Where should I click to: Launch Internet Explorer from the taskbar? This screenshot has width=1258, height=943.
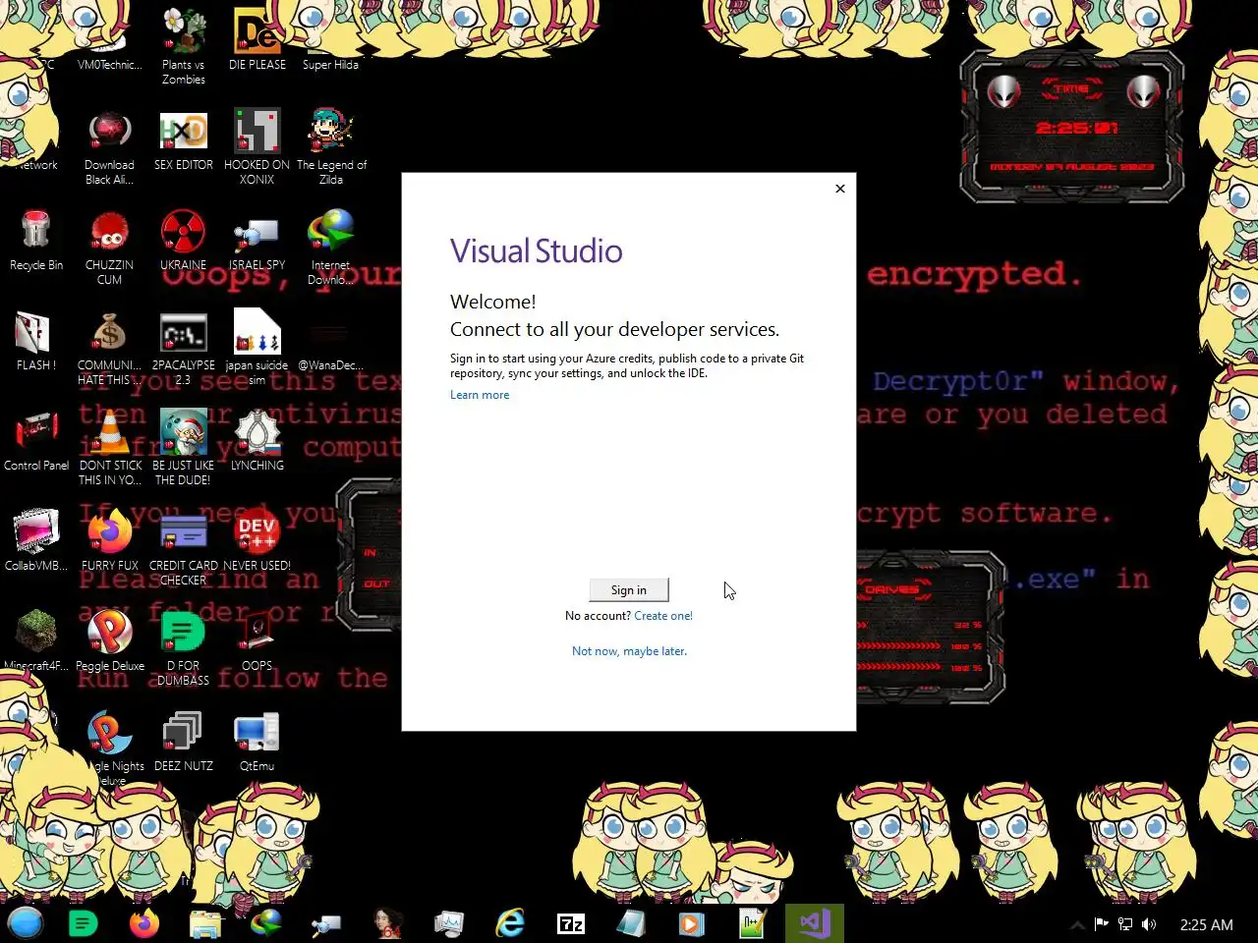point(510,923)
